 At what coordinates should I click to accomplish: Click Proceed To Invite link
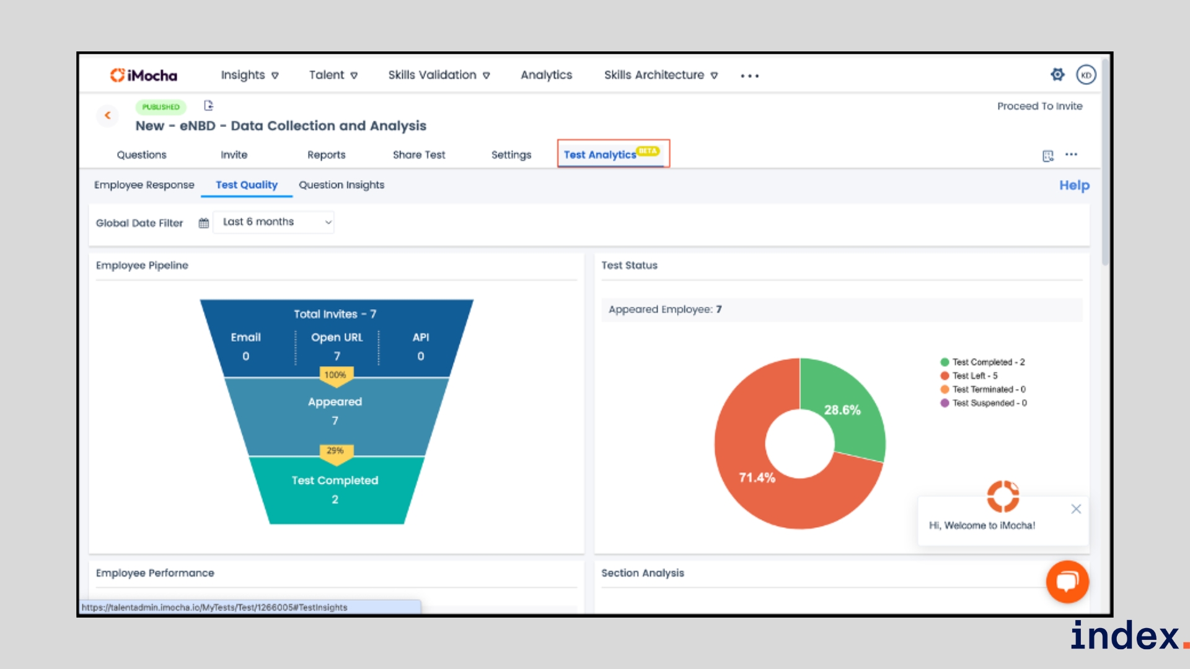pos(1039,107)
